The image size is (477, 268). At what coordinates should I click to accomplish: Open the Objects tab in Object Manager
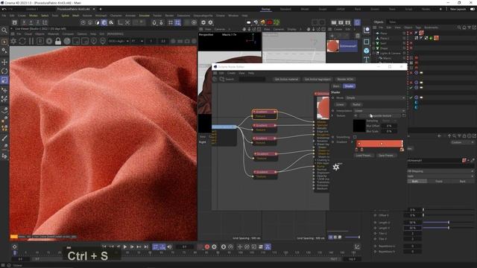click(379, 22)
